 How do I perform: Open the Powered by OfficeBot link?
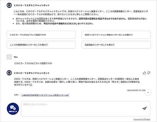click(142, 119)
